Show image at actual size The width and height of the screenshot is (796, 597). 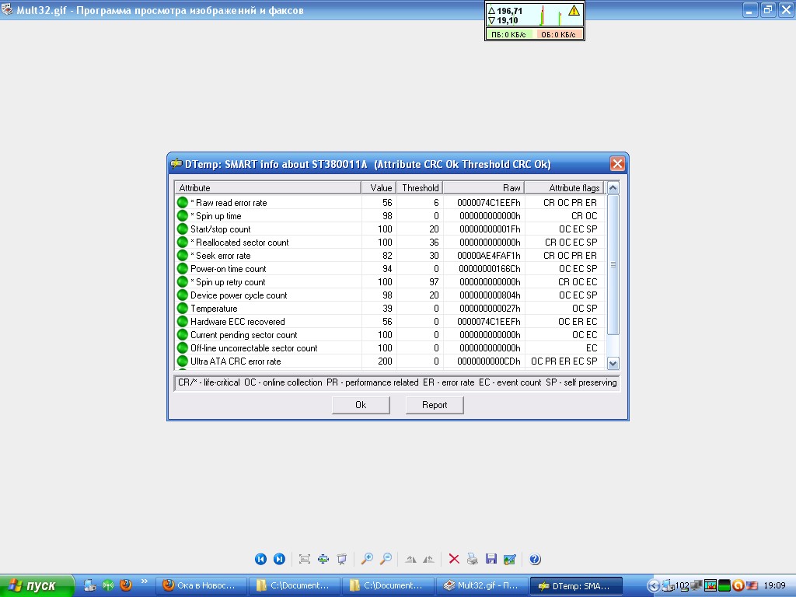coord(323,559)
